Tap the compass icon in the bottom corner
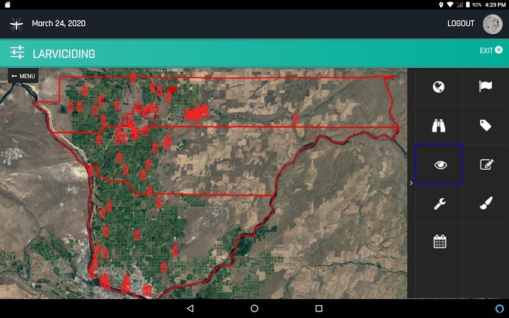509x318 pixels. [499, 308]
